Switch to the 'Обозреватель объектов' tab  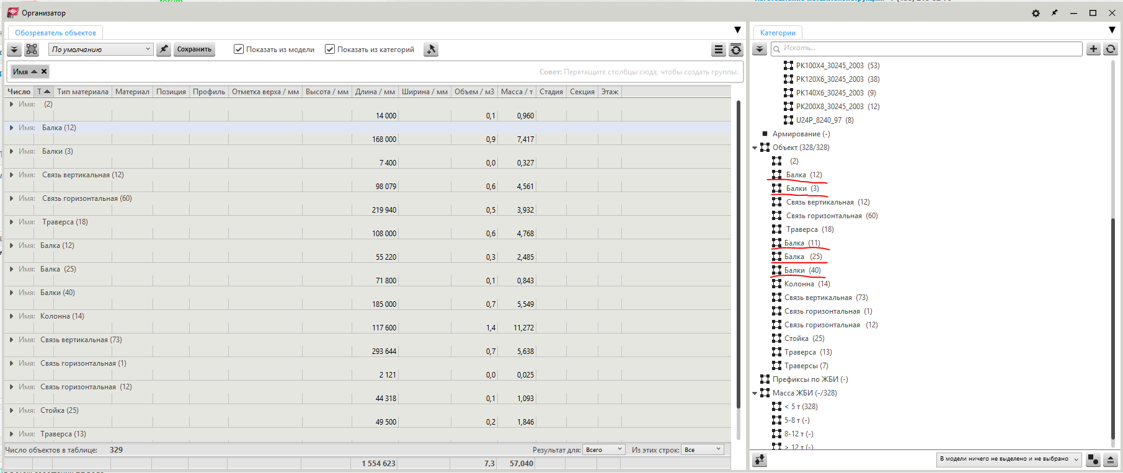55,33
